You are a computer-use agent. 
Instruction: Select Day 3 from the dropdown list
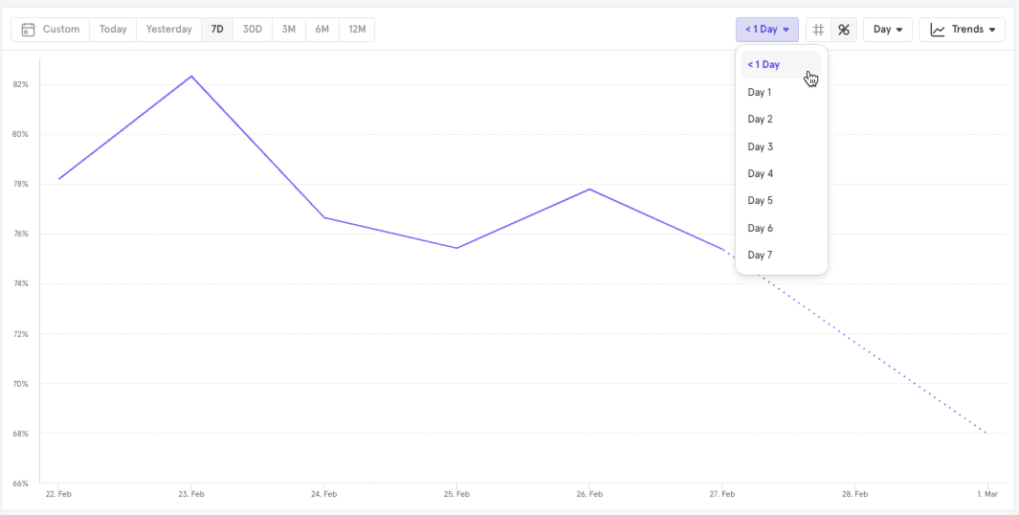tap(760, 146)
